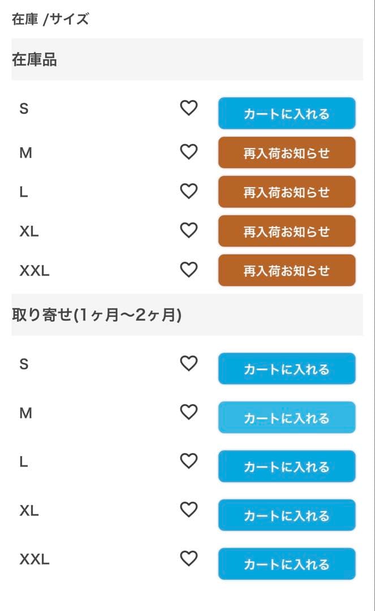Click heart for backorder (取り寄せ) size L
The image size is (375, 611).
click(188, 461)
